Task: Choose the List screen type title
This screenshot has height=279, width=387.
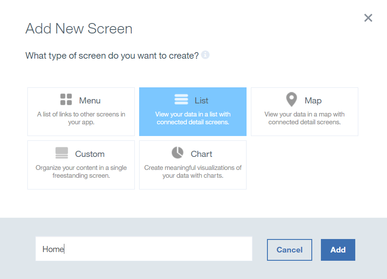Action: pyautogui.click(x=201, y=100)
